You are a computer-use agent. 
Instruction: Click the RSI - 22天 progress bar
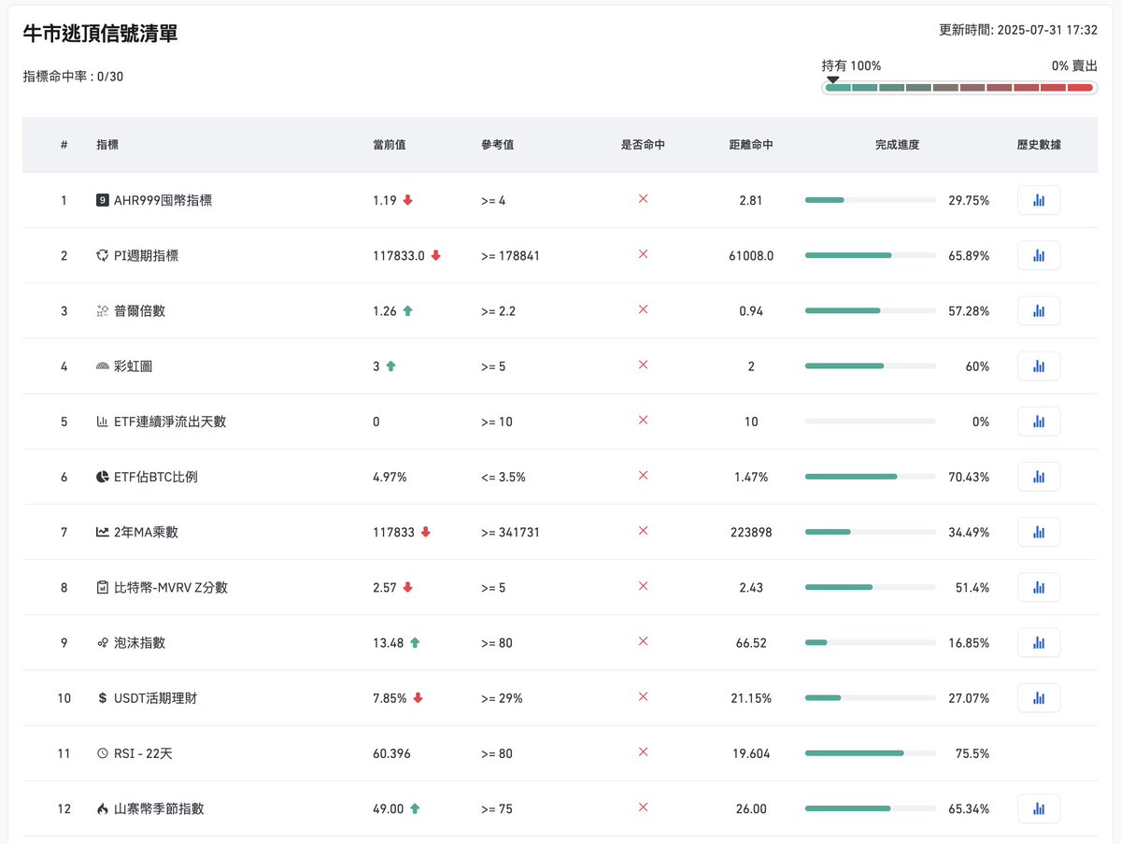(869, 753)
